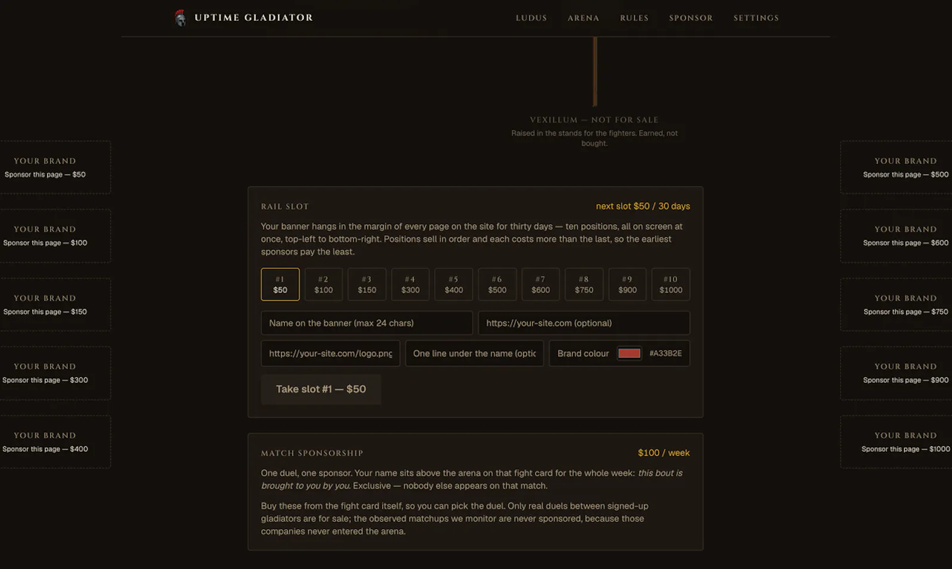Focus the optional site URL field
The image size is (952, 569).
[x=584, y=323]
